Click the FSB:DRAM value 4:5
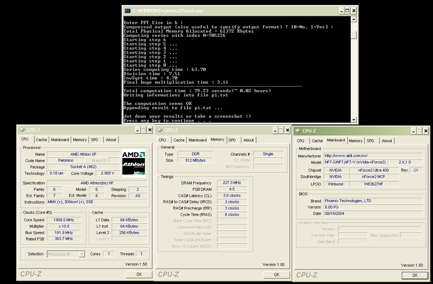Image resolution: width=433 pixels, height=284 pixels. 232,189
